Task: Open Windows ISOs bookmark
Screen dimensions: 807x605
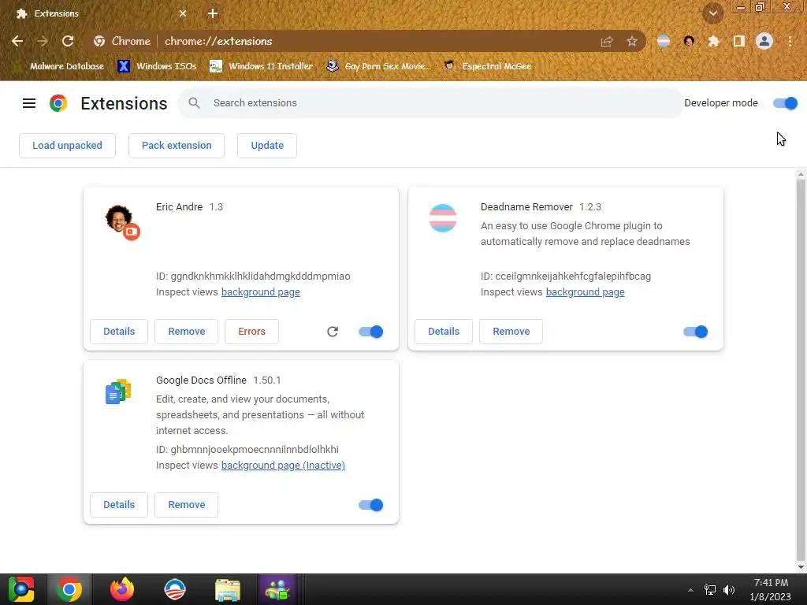Action: tap(157, 66)
